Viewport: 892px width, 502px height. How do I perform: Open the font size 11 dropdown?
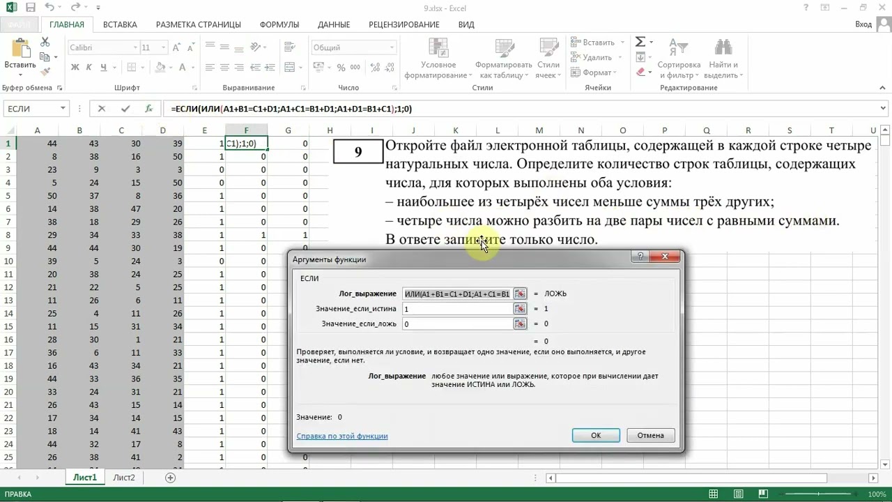pos(164,47)
